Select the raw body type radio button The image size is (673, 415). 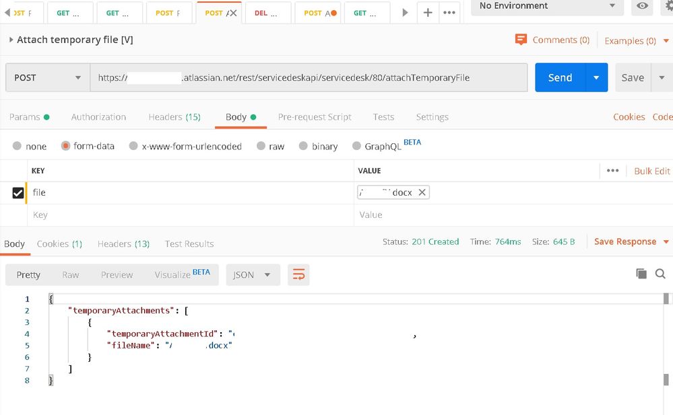(x=261, y=146)
